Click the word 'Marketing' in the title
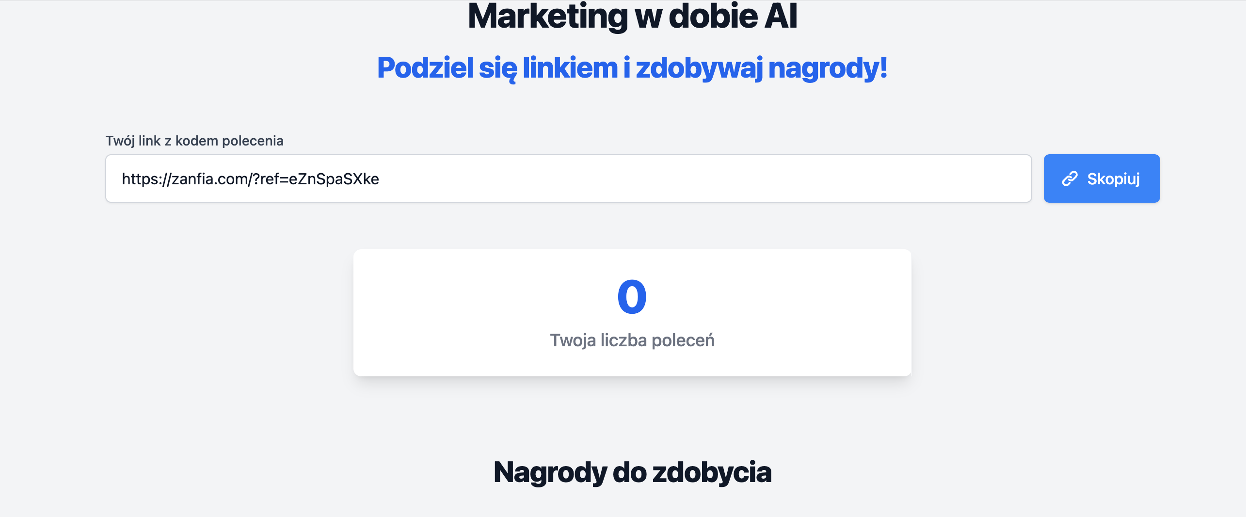 click(x=548, y=16)
